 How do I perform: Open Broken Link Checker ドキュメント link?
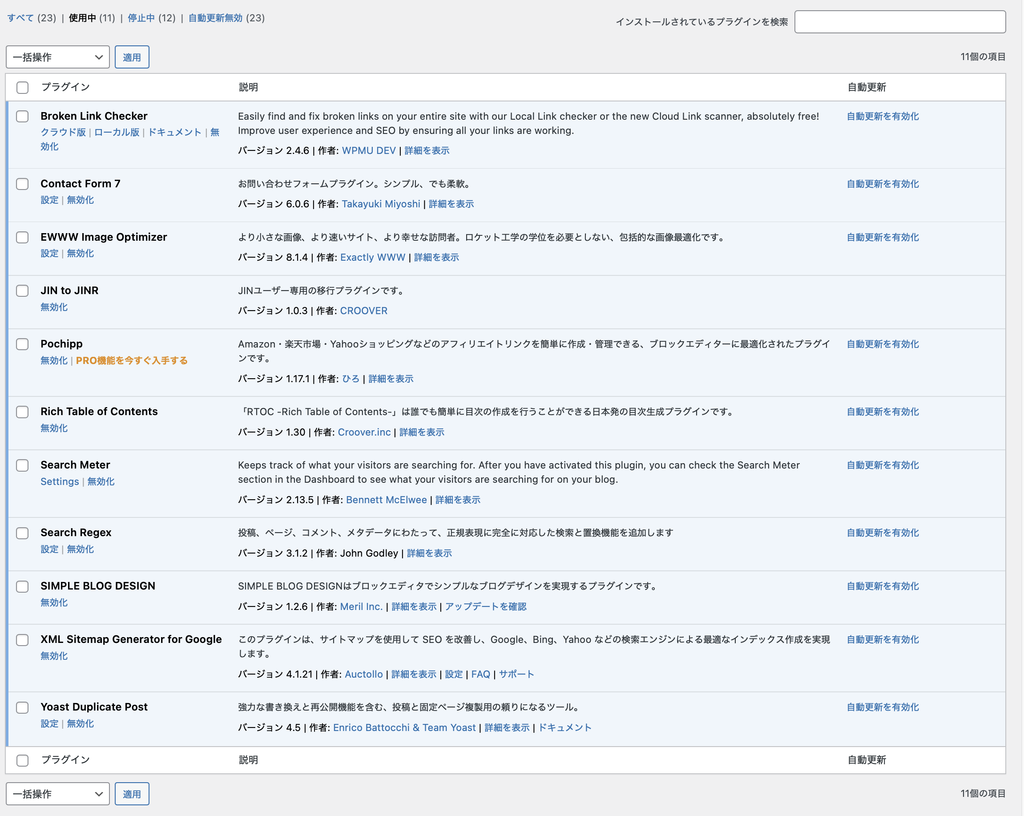point(175,132)
